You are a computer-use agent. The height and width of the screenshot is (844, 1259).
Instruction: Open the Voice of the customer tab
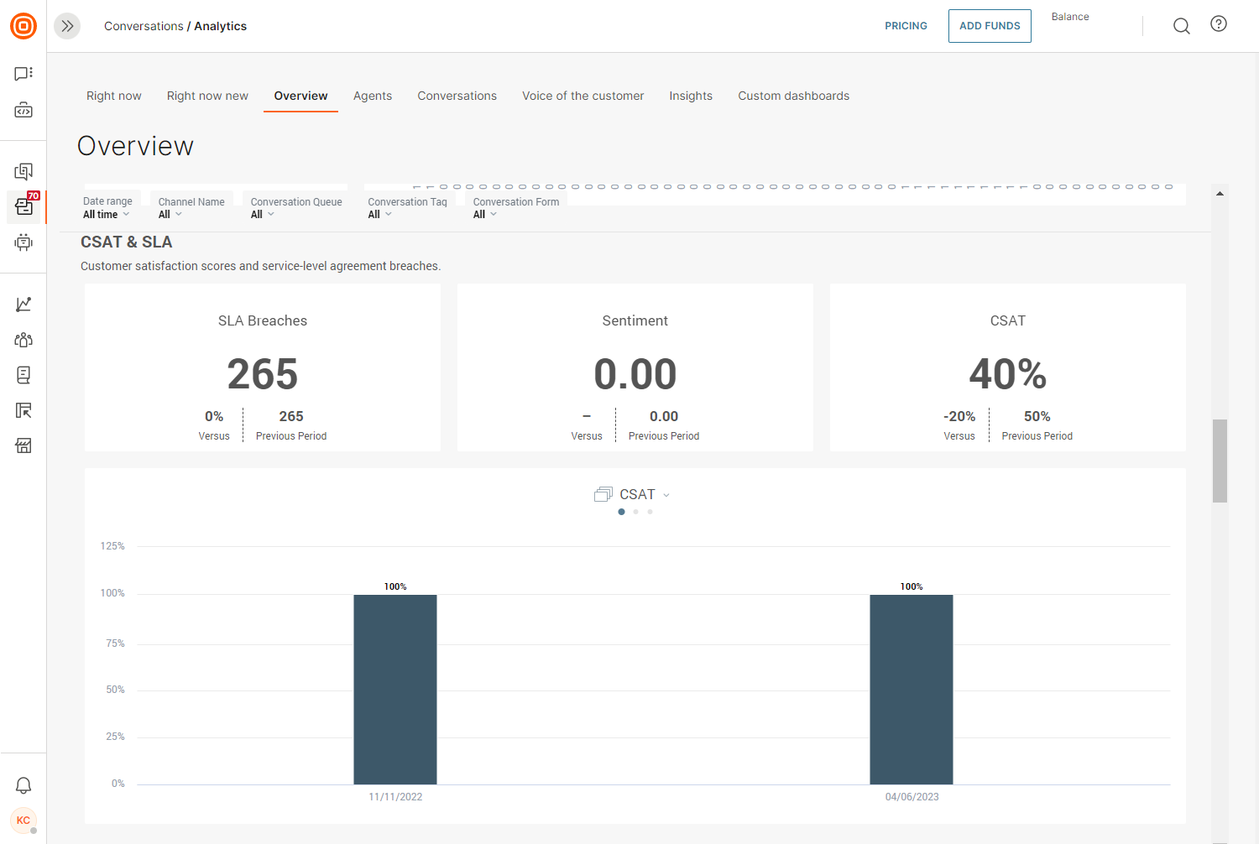583,96
